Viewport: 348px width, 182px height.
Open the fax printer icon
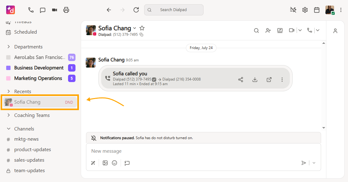tap(66, 10)
